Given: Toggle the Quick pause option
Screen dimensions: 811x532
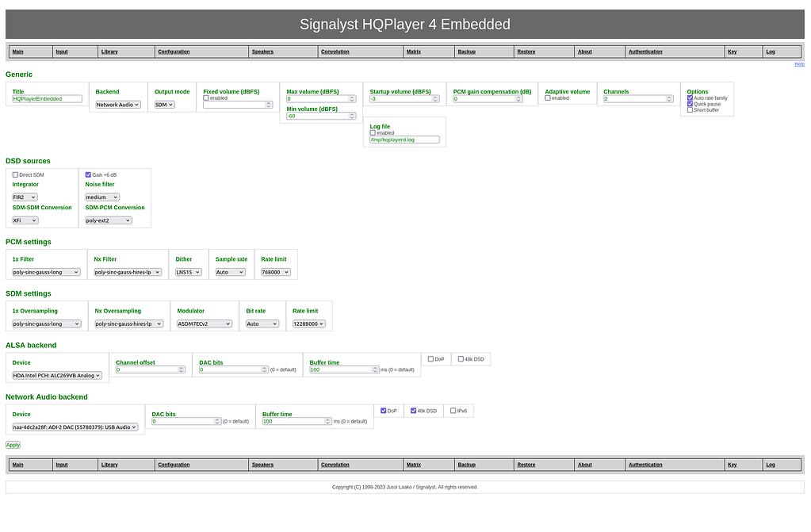Looking at the screenshot, I should click(690, 104).
